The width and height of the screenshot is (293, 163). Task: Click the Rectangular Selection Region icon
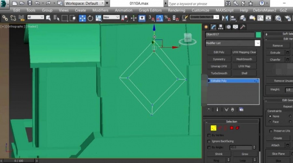(64, 18)
